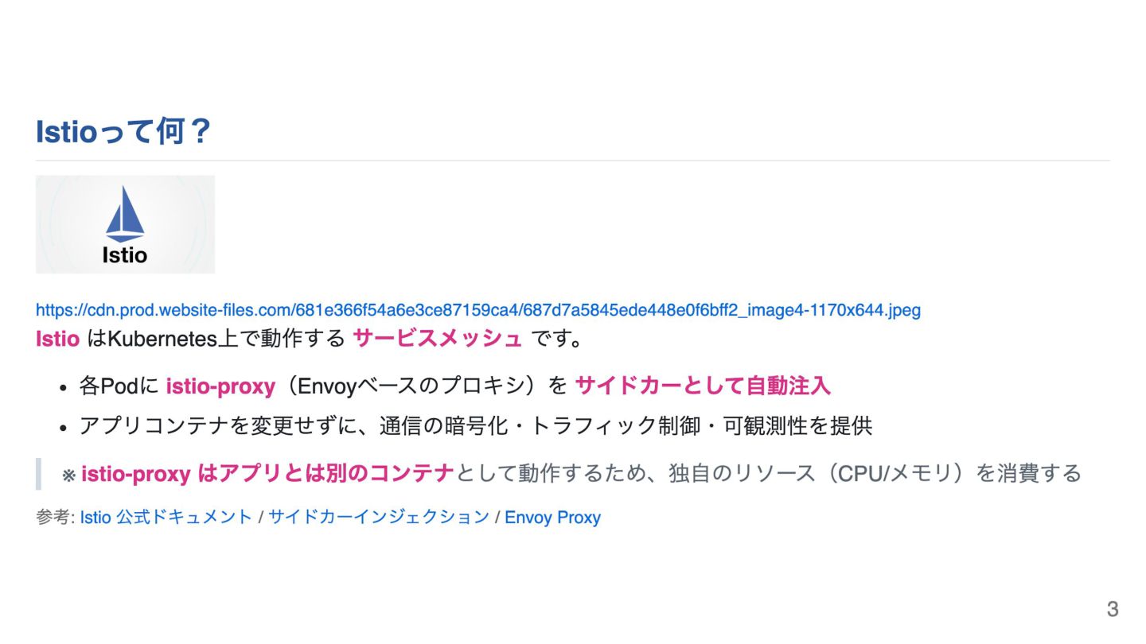This screenshot has height=644, width=1146.
Task: Click the gray blockquote bar beside the note
Action: [38, 474]
